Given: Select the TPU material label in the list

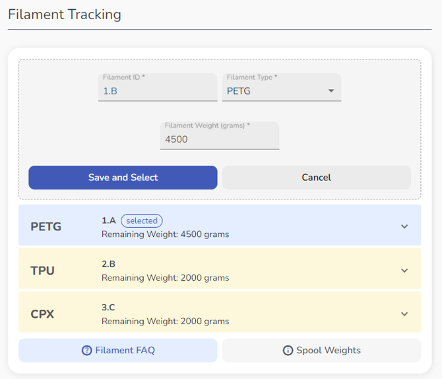Looking at the screenshot, I should (x=43, y=270).
